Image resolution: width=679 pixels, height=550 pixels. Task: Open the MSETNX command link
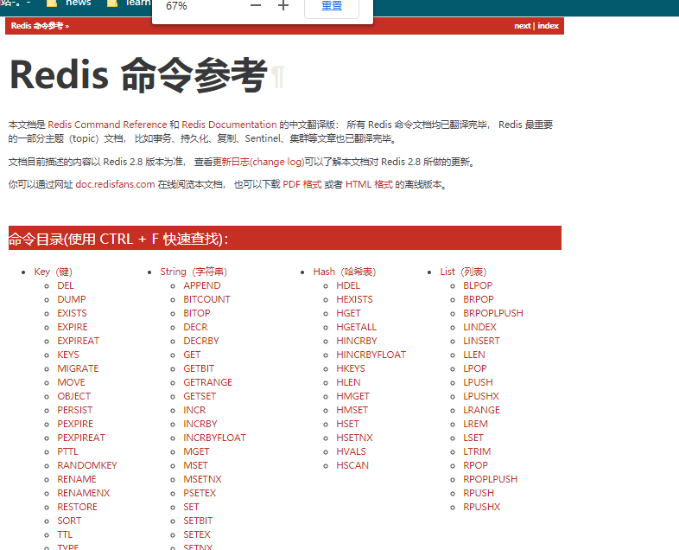click(x=202, y=480)
